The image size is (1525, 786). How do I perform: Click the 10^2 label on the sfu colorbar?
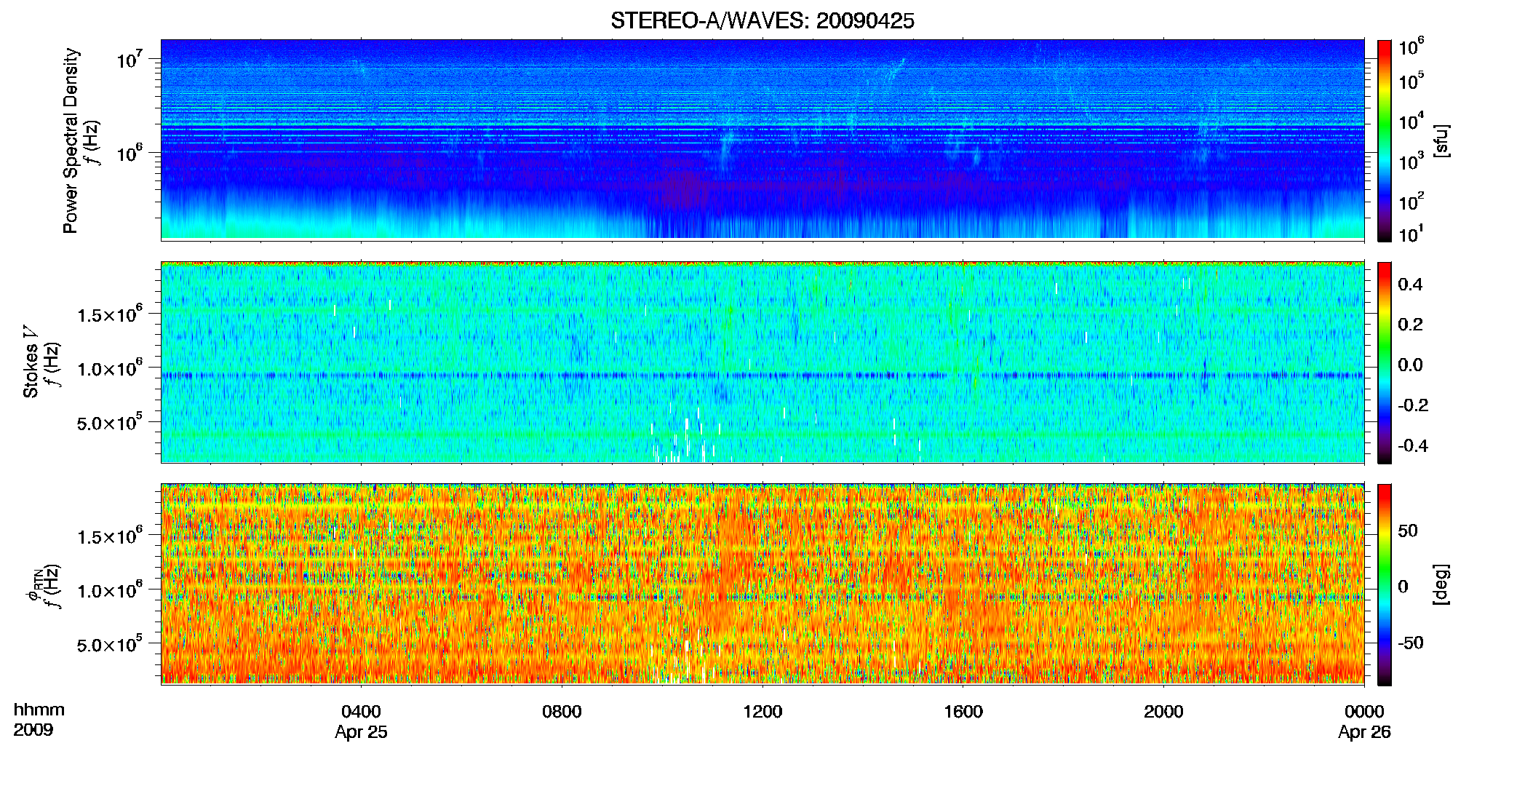coord(1411,201)
